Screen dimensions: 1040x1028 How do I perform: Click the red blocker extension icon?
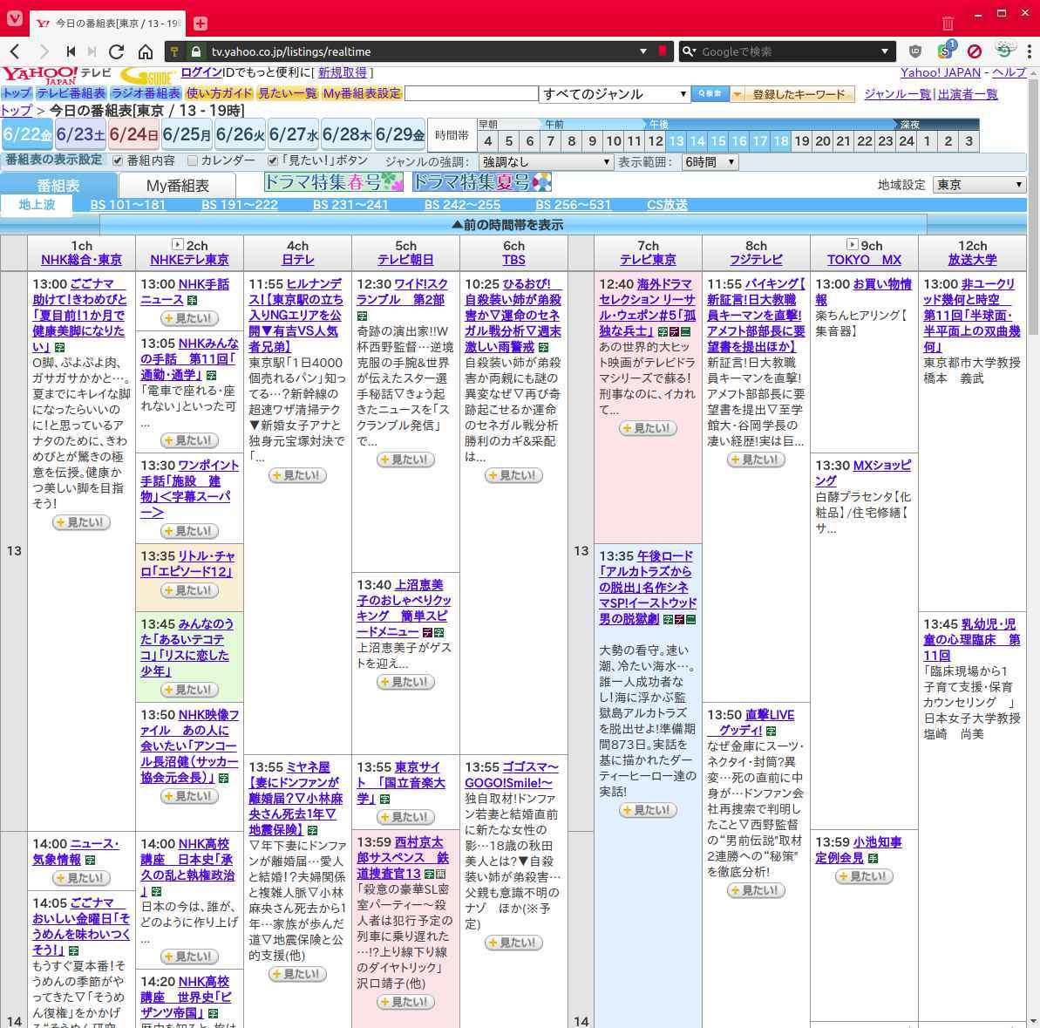click(x=975, y=51)
